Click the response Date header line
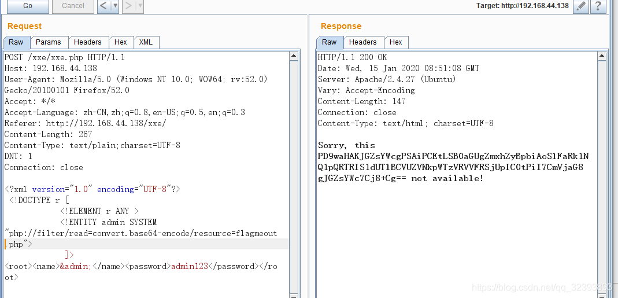The height and width of the screenshot is (298, 618). [398, 69]
